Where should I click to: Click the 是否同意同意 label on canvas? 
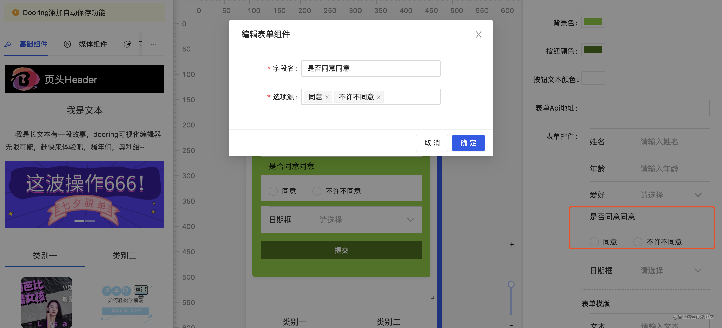click(x=292, y=166)
